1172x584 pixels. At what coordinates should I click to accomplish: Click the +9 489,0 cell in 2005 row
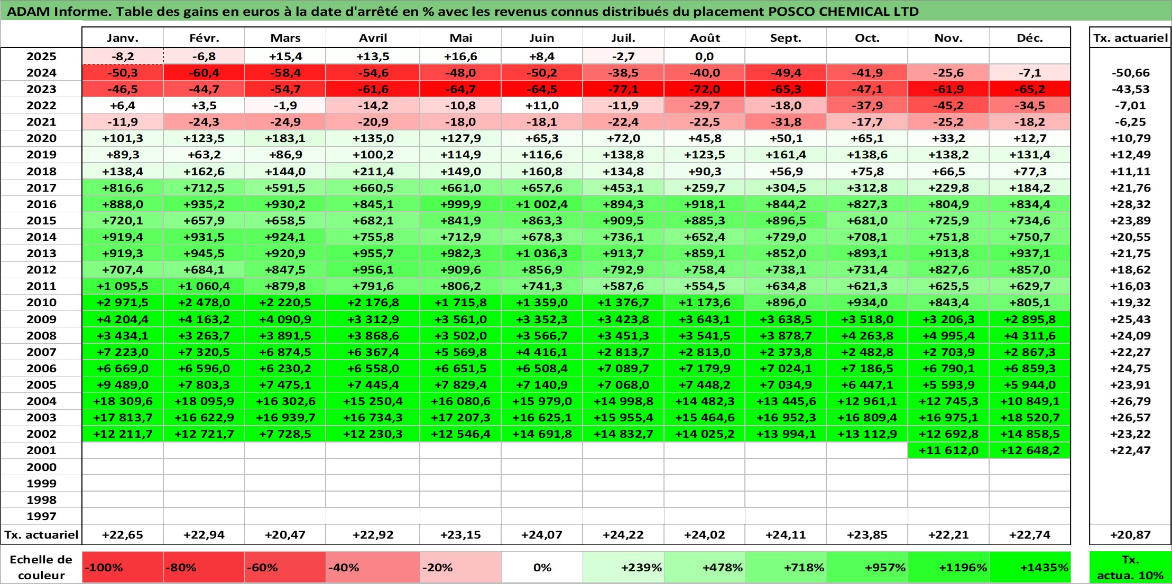[x=123, y=385]
